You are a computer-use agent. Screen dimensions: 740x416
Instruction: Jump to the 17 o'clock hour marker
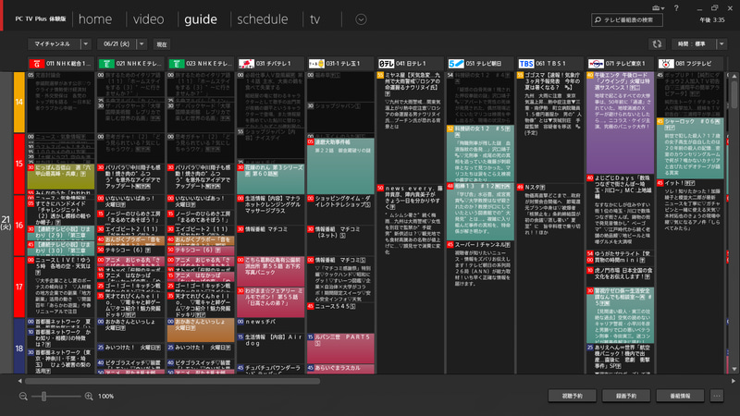pyautogui.click(x=18, y=287)
